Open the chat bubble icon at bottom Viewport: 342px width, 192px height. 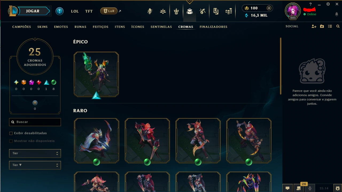287,188
